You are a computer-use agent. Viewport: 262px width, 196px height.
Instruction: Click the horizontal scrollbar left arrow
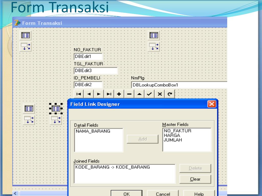coord(15,193)
